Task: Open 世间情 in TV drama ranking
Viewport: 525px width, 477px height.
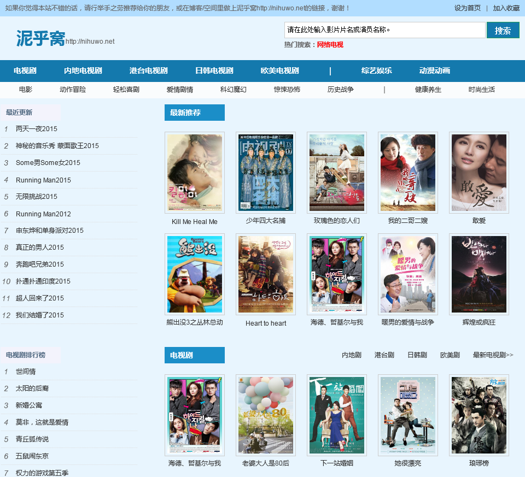Action: (26, 372)
